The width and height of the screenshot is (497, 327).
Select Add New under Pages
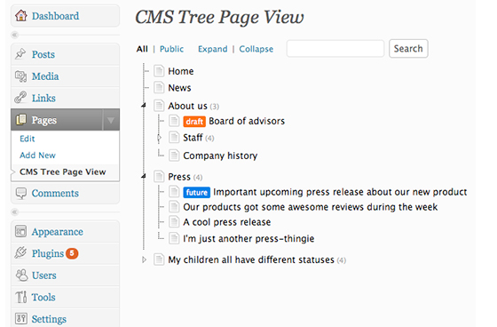point(37,155)
